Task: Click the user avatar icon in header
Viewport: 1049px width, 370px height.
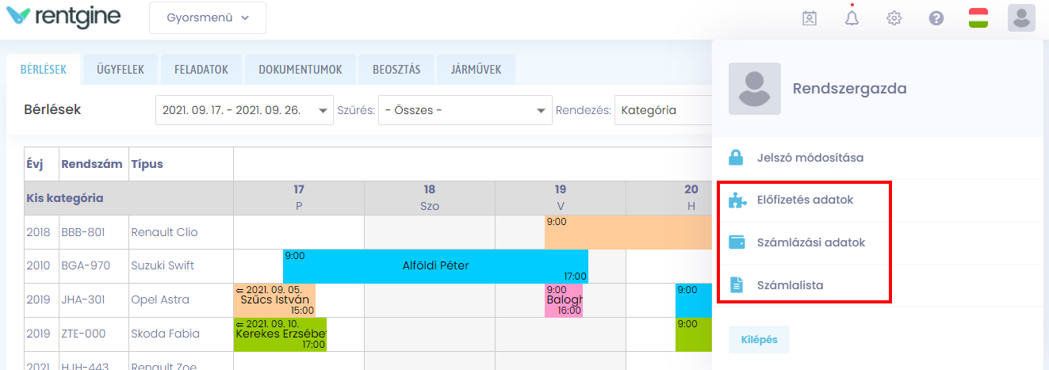Action: [1021, 18]
